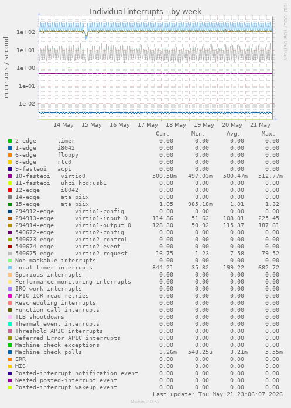Click the pink TLB shootdowns swatch
This screenshot has width=291, height=408.
point(10,317)
